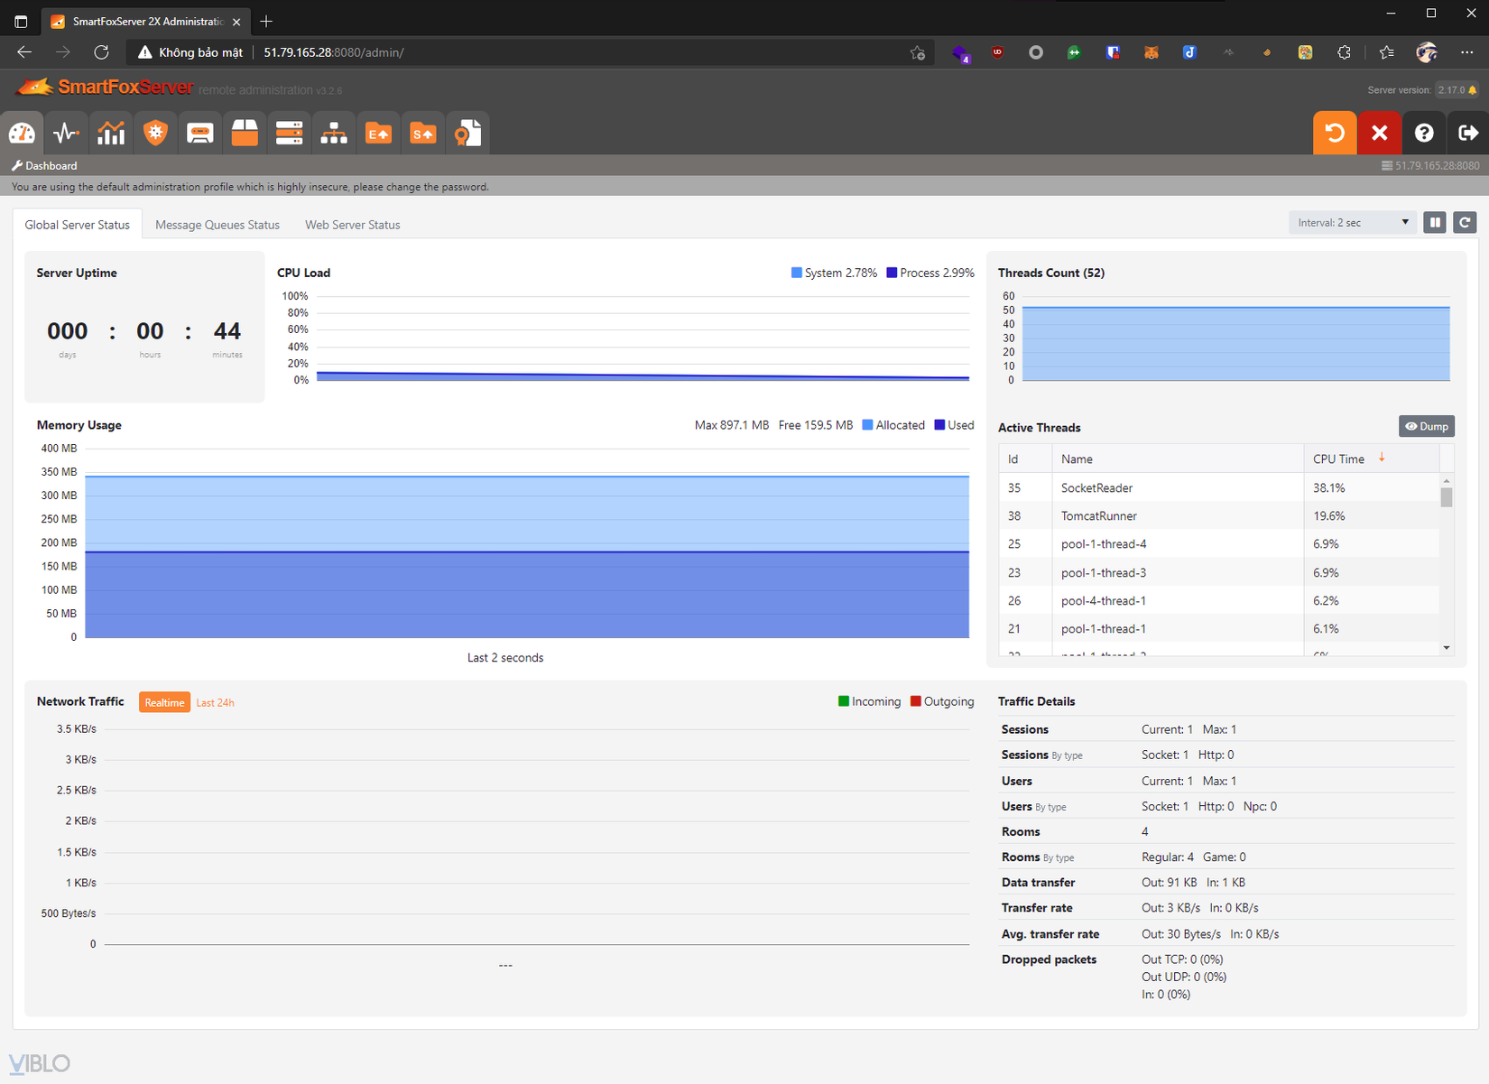Sort threads by CPU Time column
Viewport: 1489px width, 1084px height.
pyautogui.click(x=1339, y=459)
